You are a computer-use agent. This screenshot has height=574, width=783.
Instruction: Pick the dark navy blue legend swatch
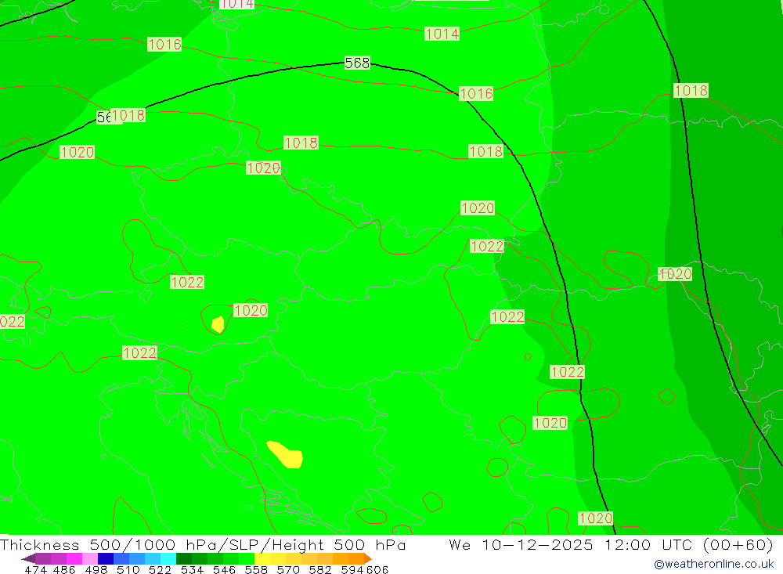click(x=106, y=558)
